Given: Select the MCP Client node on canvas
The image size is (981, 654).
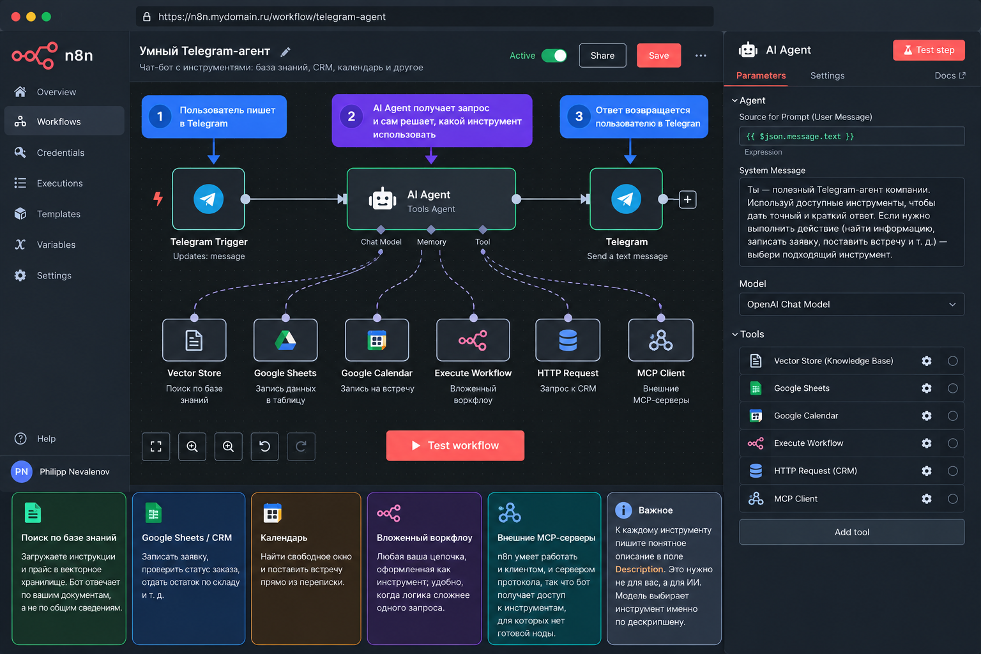Looking at the screenshot, I should tap(661, 340).
